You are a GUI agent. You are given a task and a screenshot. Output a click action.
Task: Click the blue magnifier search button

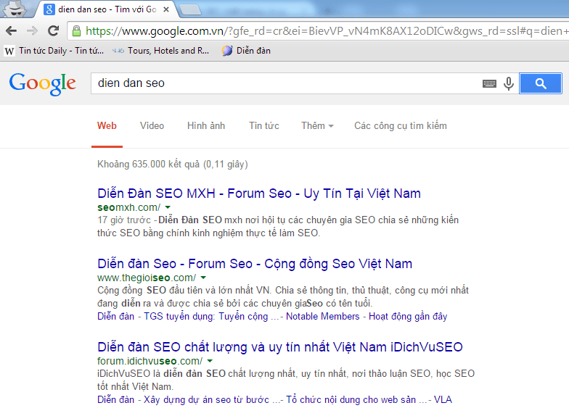(x=540, y=83)
